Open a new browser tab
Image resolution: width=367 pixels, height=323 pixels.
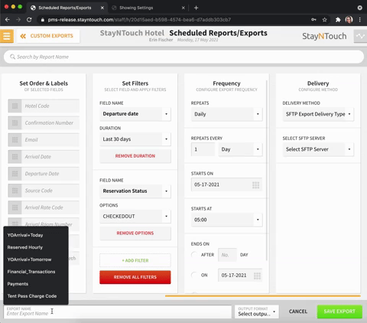click(x=196, y=8)
